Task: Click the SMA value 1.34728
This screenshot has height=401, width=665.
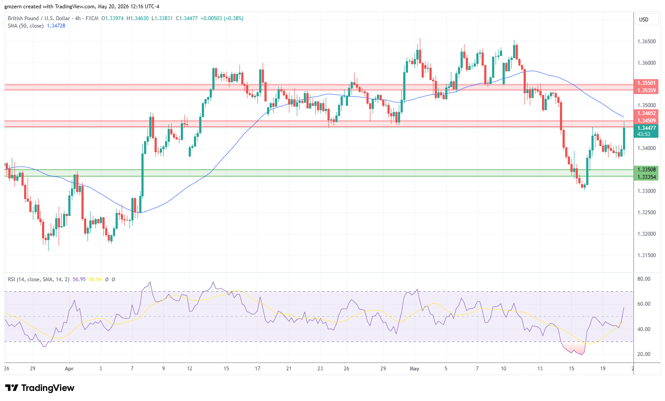Action: [56, 26]
